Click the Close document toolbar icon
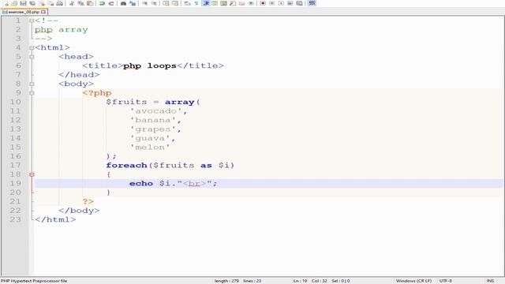The width and height of the screenshot is (505, 284). click(x=42, y=3)
